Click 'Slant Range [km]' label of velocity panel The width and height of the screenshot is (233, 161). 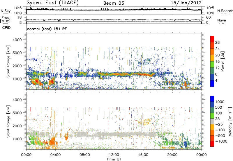tap(8, 121)
